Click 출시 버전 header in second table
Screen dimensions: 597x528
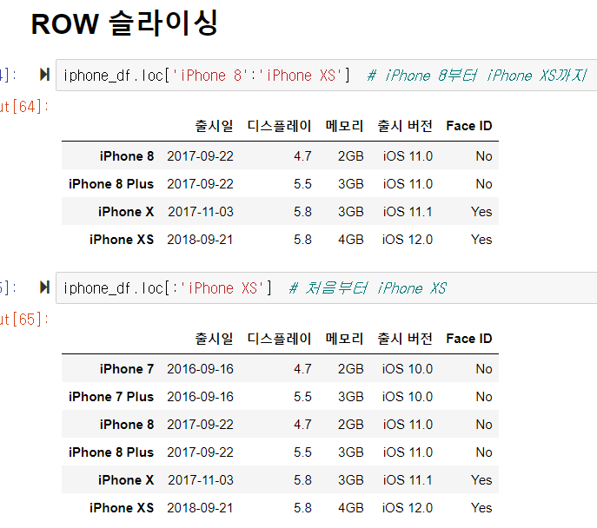coord(405,339)
